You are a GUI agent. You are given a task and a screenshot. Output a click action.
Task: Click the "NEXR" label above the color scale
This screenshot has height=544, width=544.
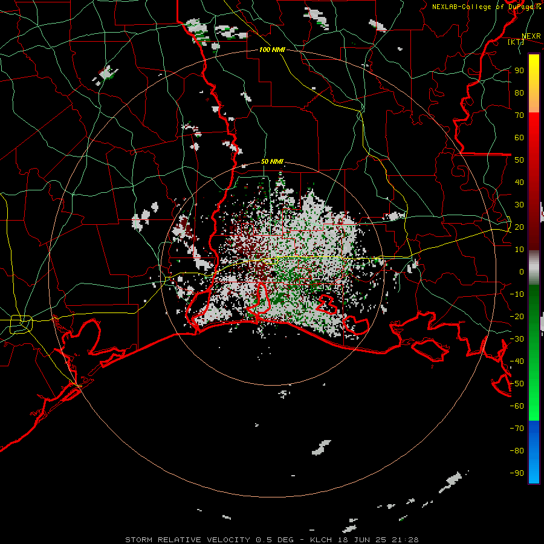[531, 36]
